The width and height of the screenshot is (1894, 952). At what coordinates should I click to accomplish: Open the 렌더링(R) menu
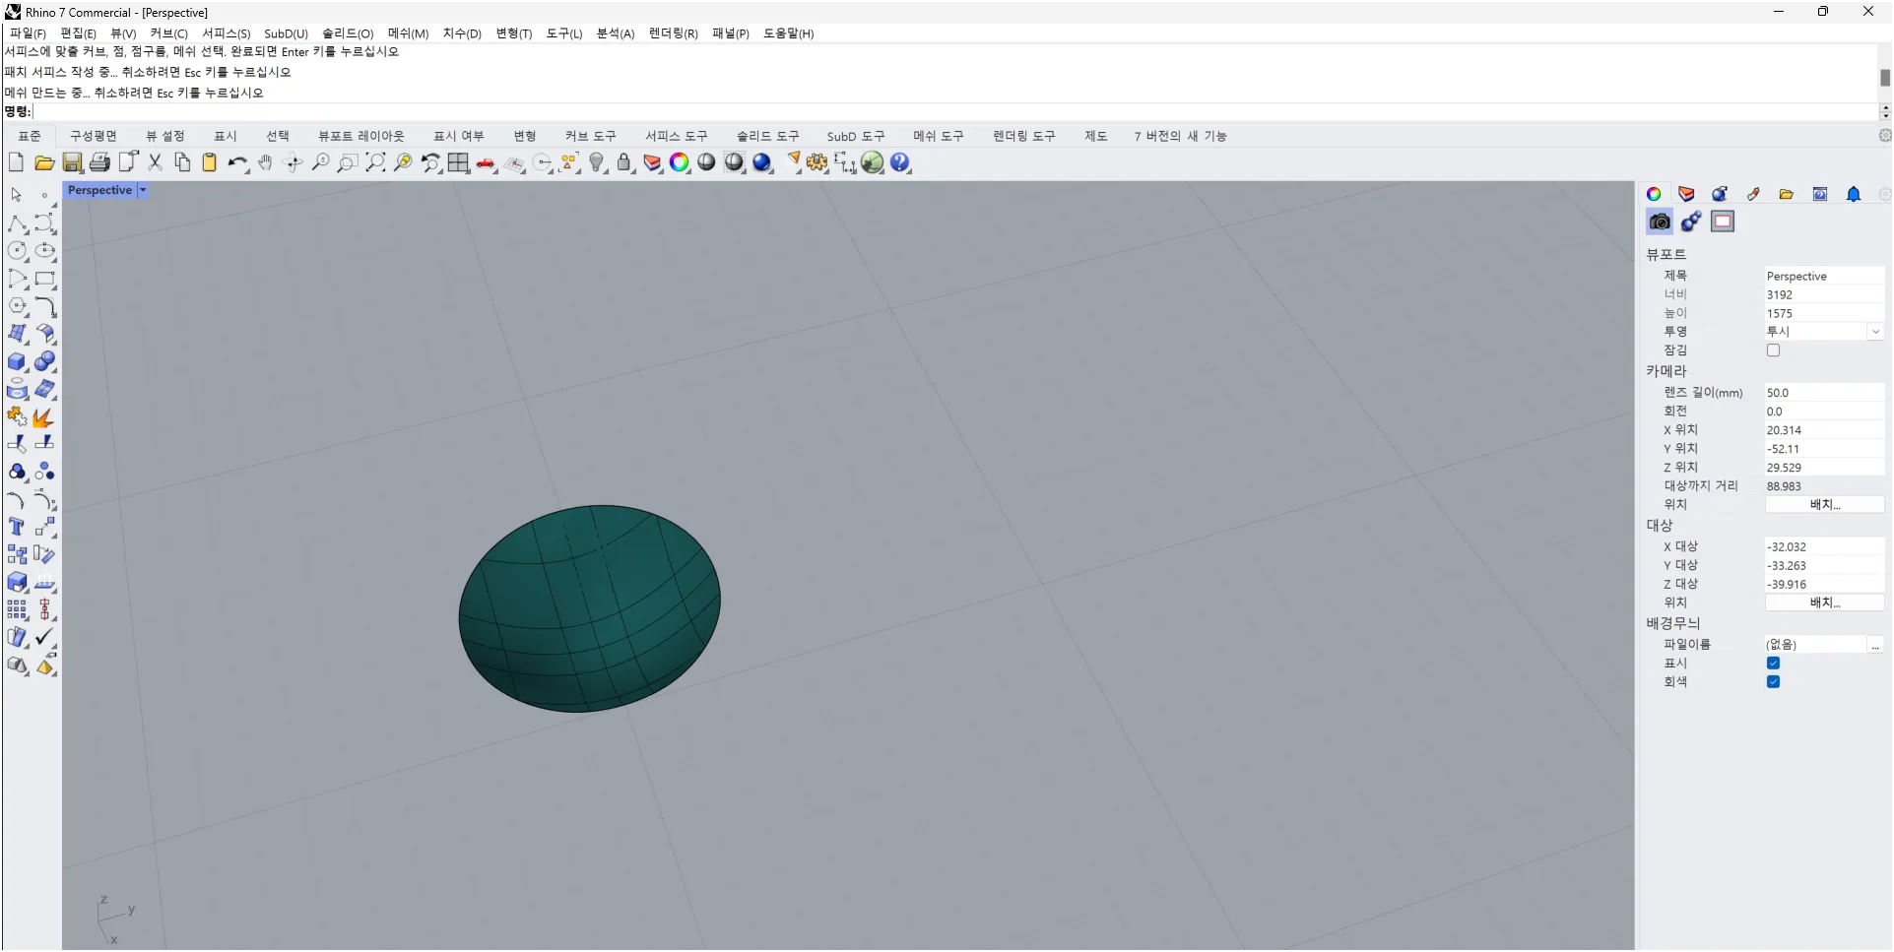pos(673,33)
